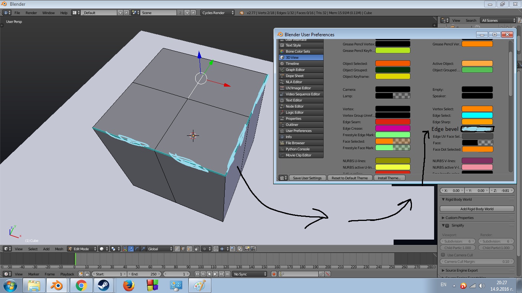Click End frame 250 field
522x293 pixels.
click(144, 274)
